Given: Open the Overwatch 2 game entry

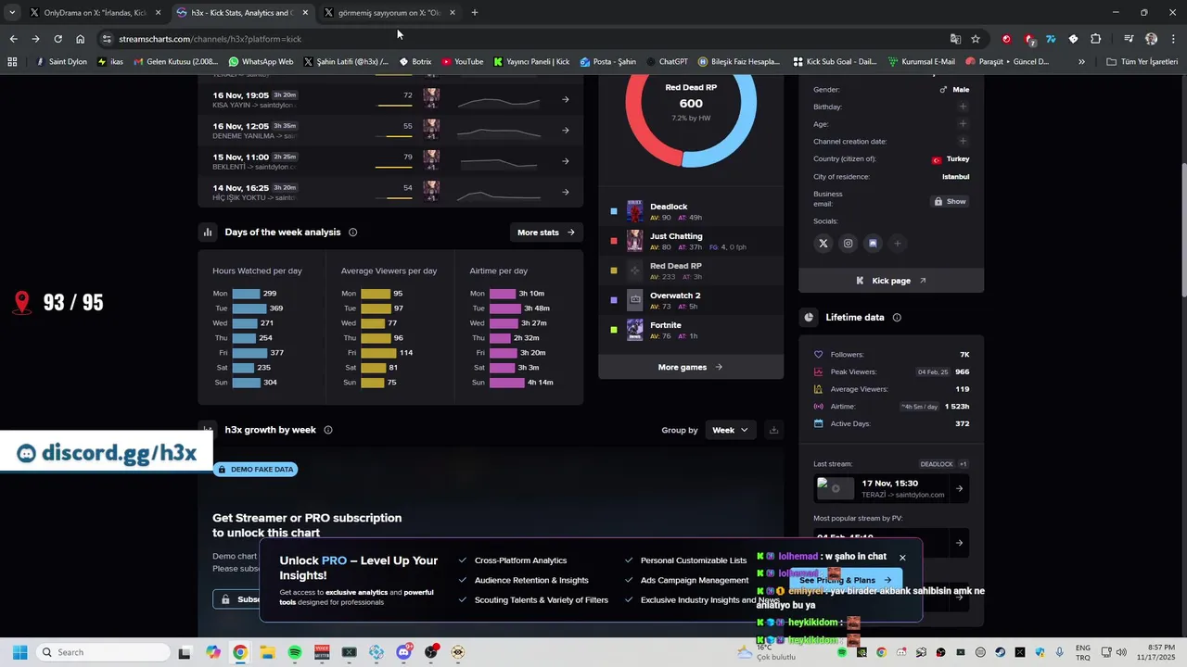Looking at the screenshot, I should point(691,300).
